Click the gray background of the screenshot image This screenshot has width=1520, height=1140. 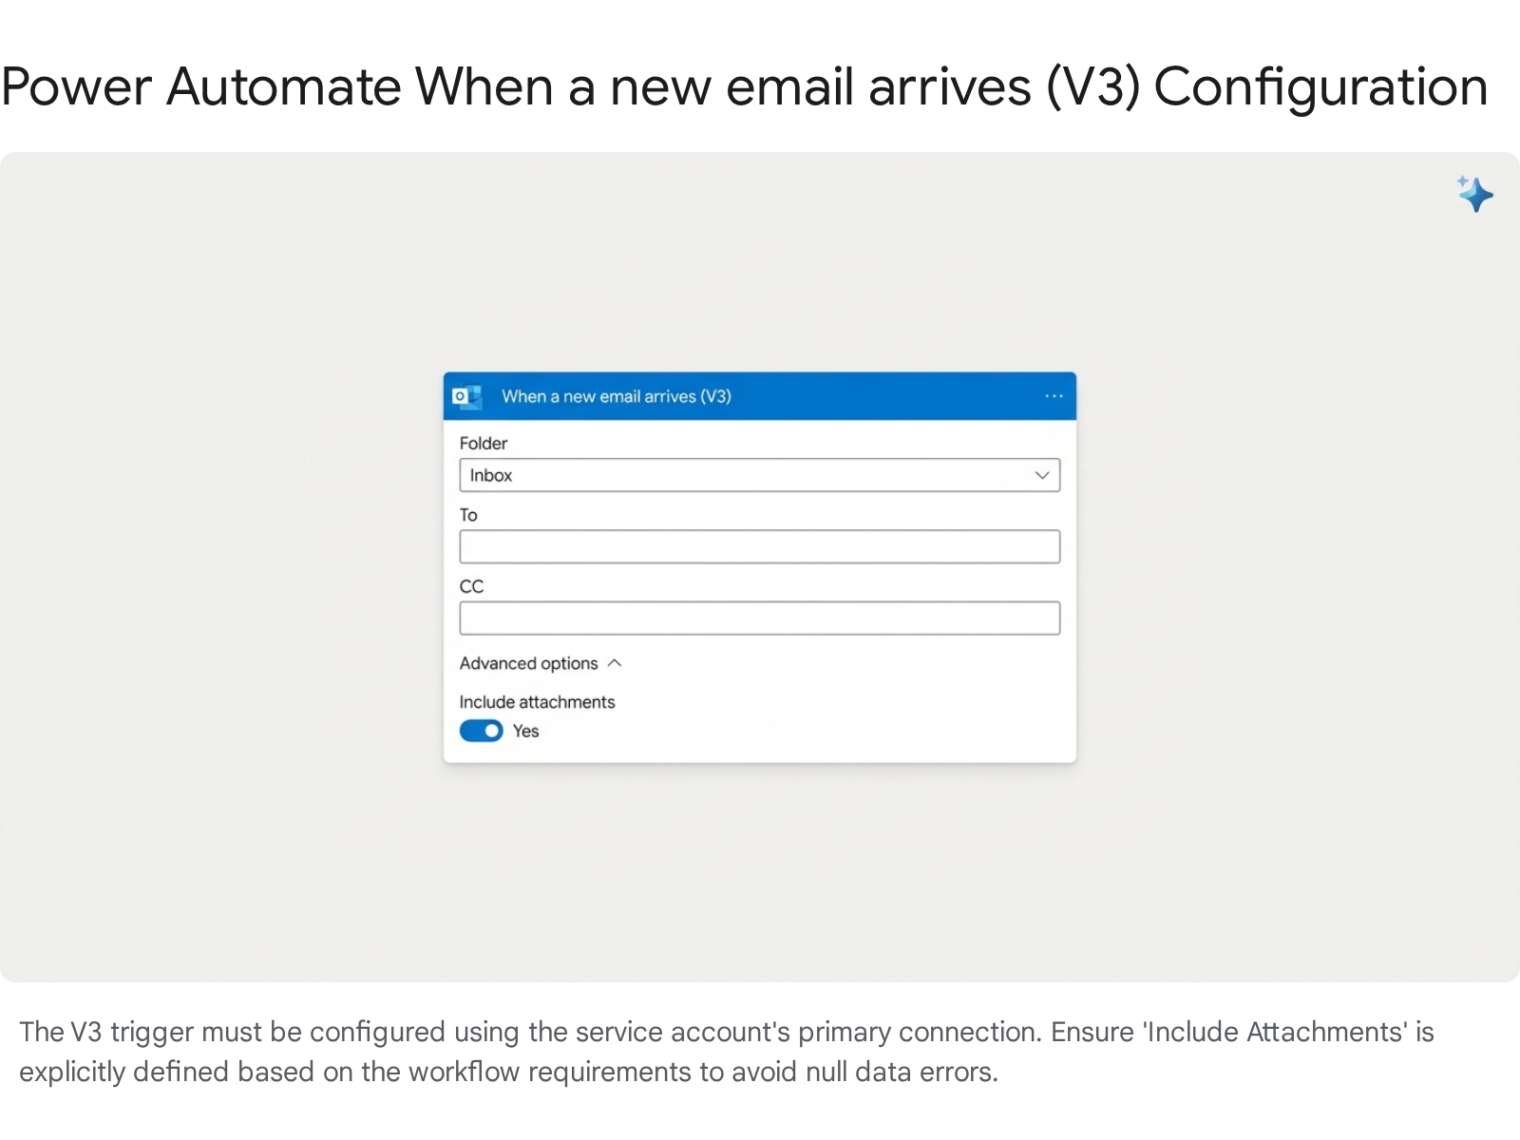(237, 570)
